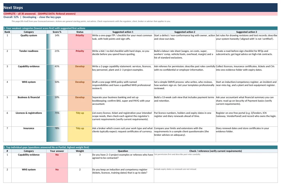Select the 'Separate your business banking' cell

123,103
